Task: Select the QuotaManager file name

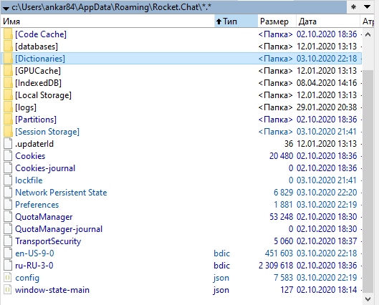Action: (44, 217)
